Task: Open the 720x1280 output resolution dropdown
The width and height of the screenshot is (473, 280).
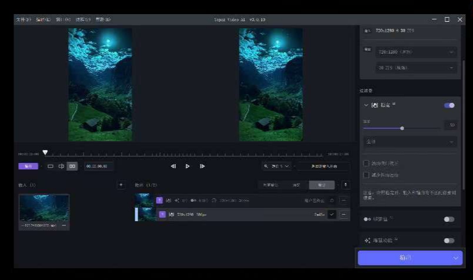Action: (x=416, y=52)
